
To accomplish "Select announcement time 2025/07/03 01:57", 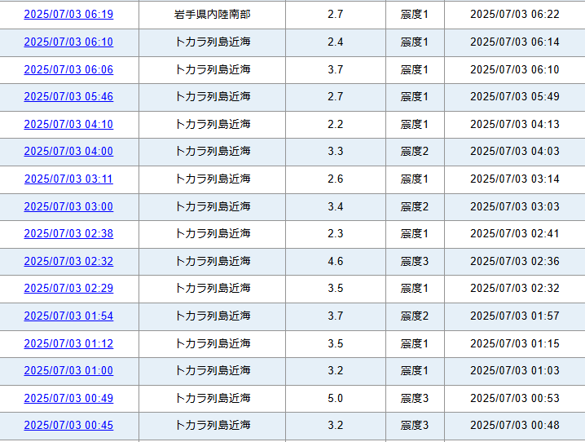I will click(515, 316).
